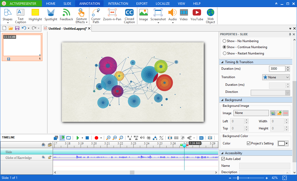Image resolution: width=297 pixels, height=181 pixels.
Task: Add a Cursor Path
Action: point(96,16)
